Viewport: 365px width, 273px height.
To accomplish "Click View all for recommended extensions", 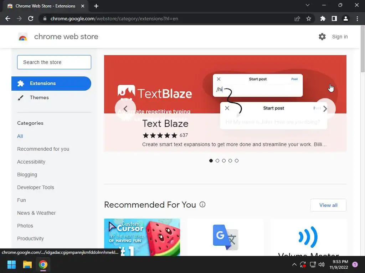I will click(x=328, y=205).
